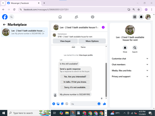Open the Facebook logo home link
The width and height of the screenshot is (155, 116).
(x=5, y=17)
